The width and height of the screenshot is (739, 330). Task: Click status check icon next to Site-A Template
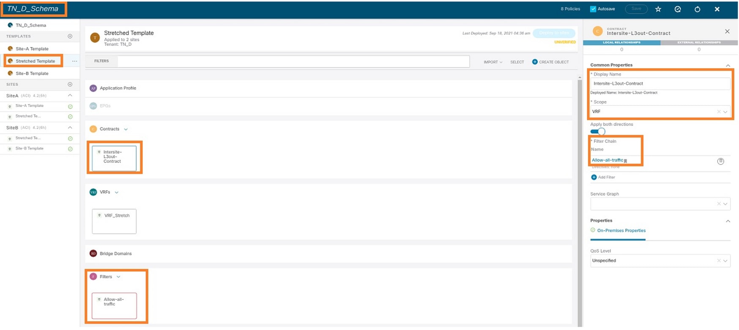point(70,107)
